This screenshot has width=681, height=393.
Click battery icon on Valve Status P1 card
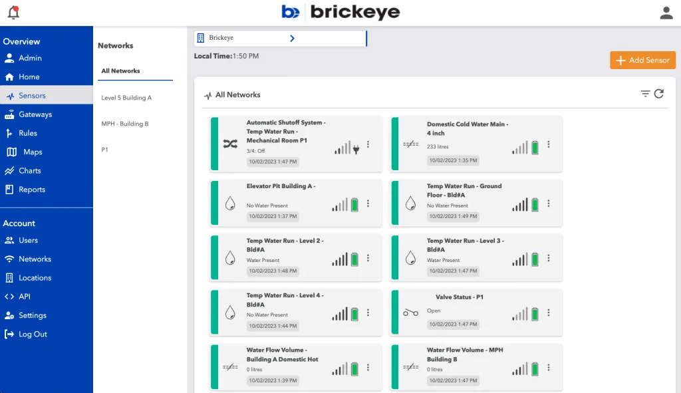[535, 313]
